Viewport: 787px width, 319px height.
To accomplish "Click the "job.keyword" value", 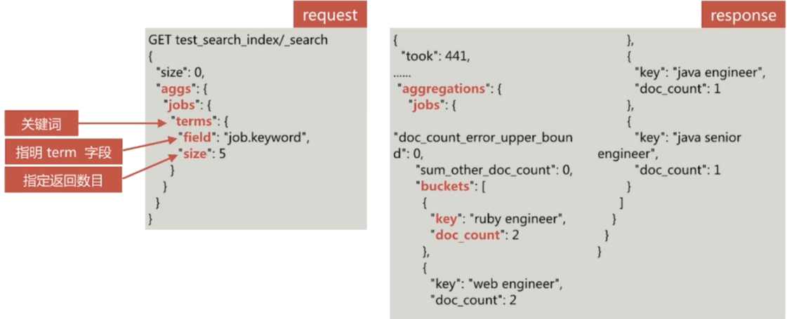I will point(266,137).
